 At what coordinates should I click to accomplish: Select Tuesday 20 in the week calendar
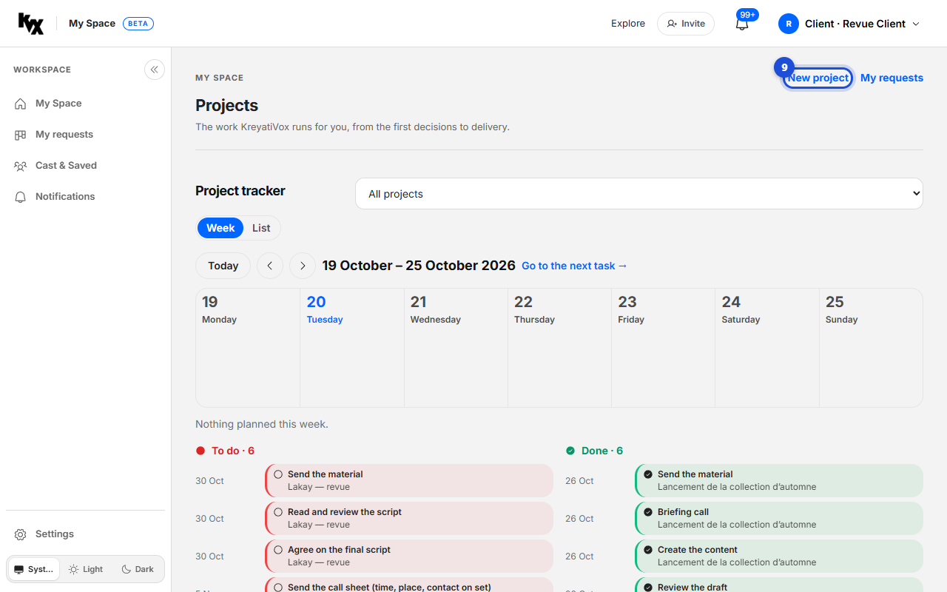coord(352,347)
